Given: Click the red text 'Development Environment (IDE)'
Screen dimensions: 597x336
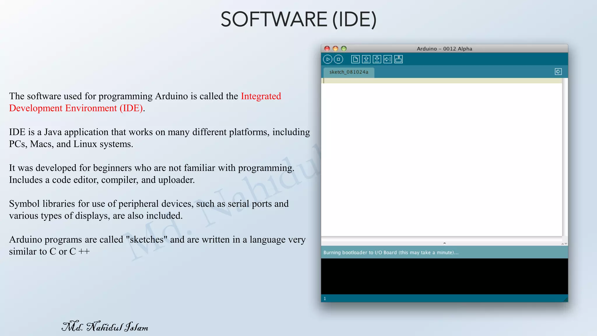Looking at the screenshot, I should coord(76,108).
